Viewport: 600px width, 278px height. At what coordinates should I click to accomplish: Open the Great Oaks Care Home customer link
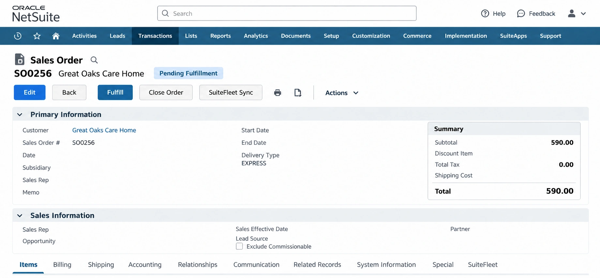(104, 130)
